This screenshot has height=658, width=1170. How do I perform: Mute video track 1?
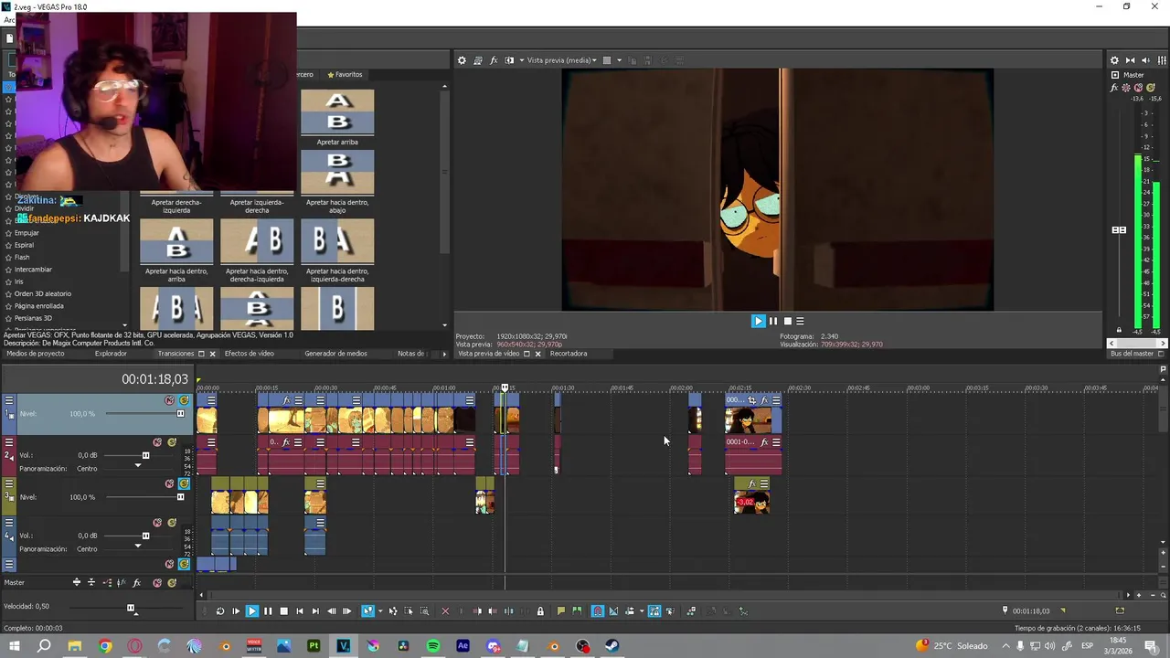coord(169,400)
